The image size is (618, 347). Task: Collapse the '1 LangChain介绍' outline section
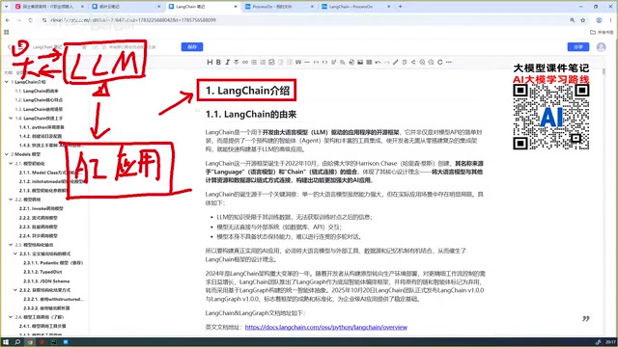(x=7, y=82)
